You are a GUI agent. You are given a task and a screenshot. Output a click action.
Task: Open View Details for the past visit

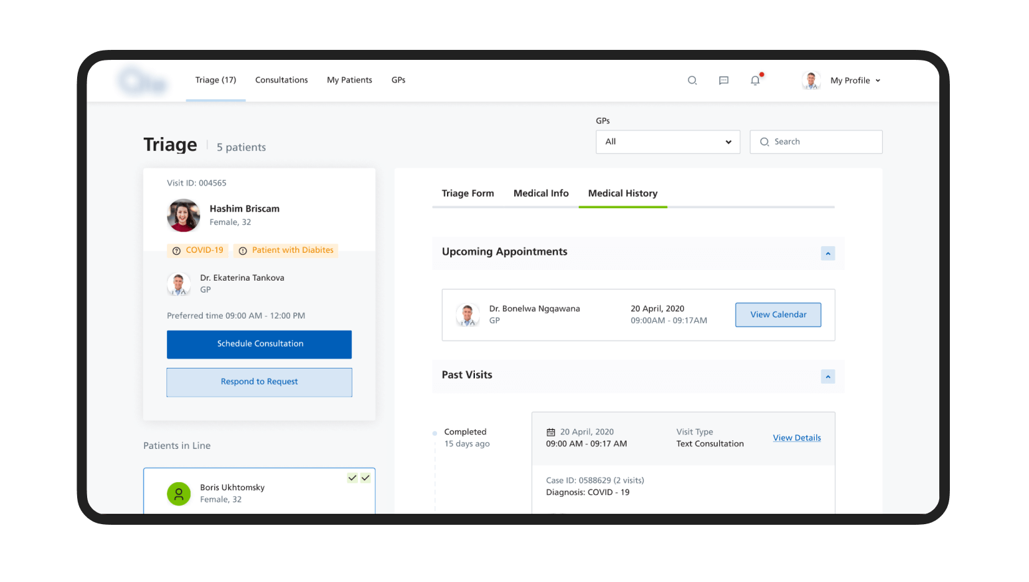click(x=796, y=438)
